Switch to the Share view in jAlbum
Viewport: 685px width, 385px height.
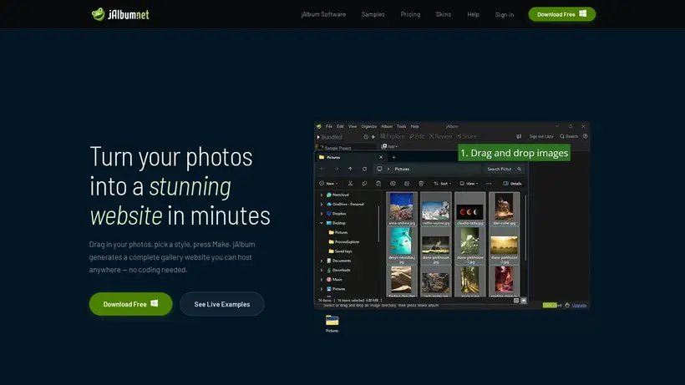click(x=467, y=137)
